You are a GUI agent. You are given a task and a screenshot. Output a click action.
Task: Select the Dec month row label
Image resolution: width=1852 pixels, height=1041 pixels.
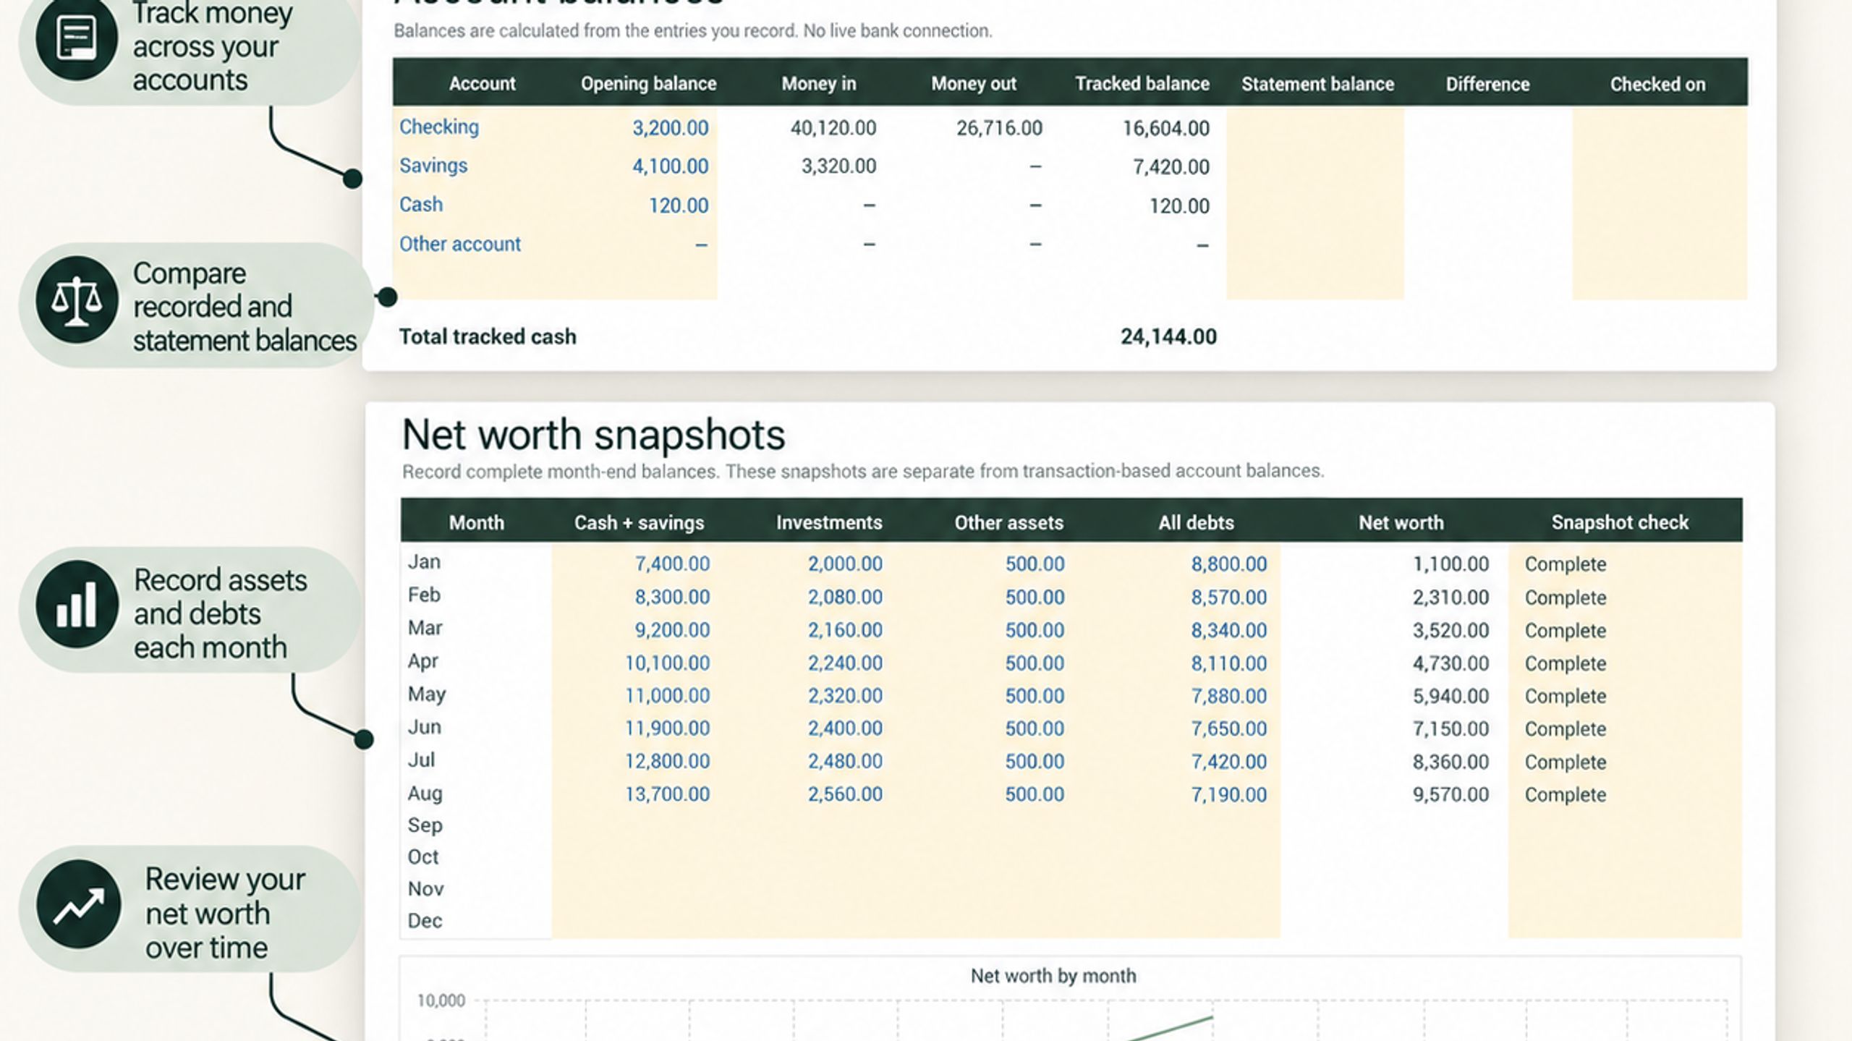[425, 921]
